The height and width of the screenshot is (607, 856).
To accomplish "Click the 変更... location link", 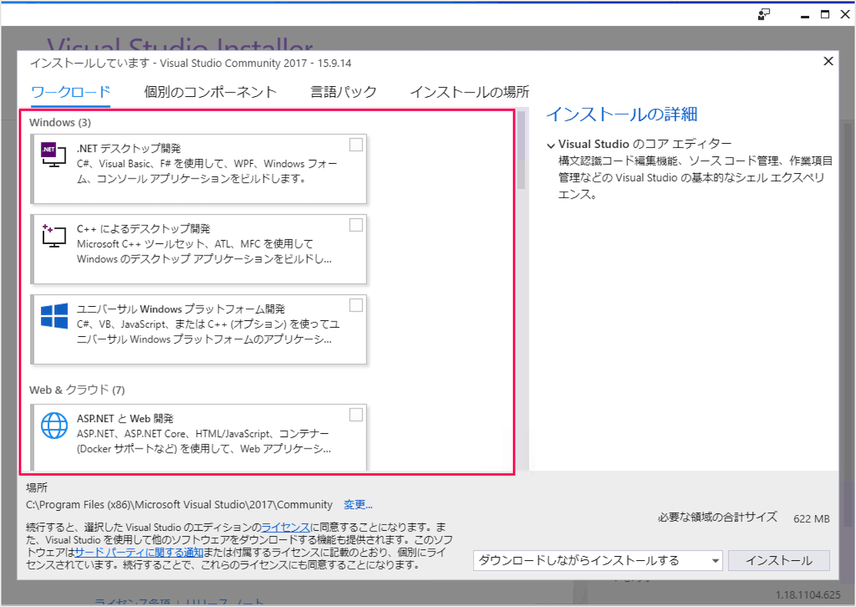I will tap(358, 505).
